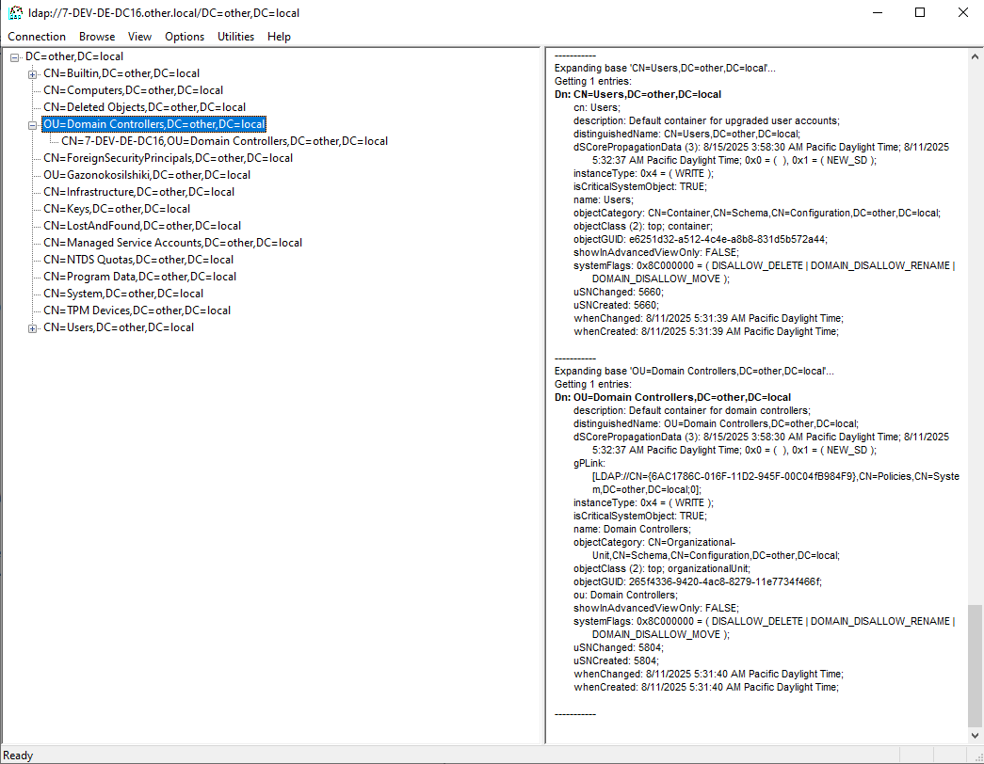
Task: Expand the CN=Builtin node
Action: 33,74
